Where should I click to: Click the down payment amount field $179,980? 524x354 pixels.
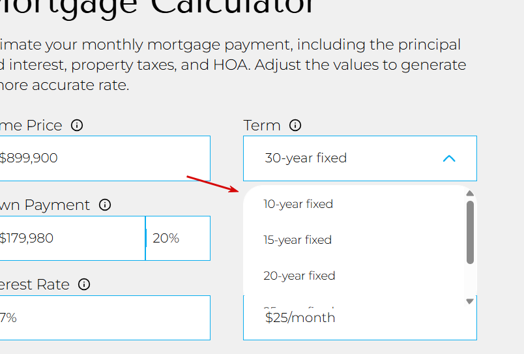[72, 238]
